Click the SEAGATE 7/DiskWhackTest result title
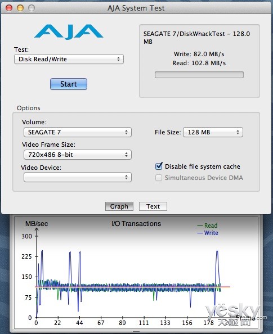The image size is (273, 334). (196, 38)
